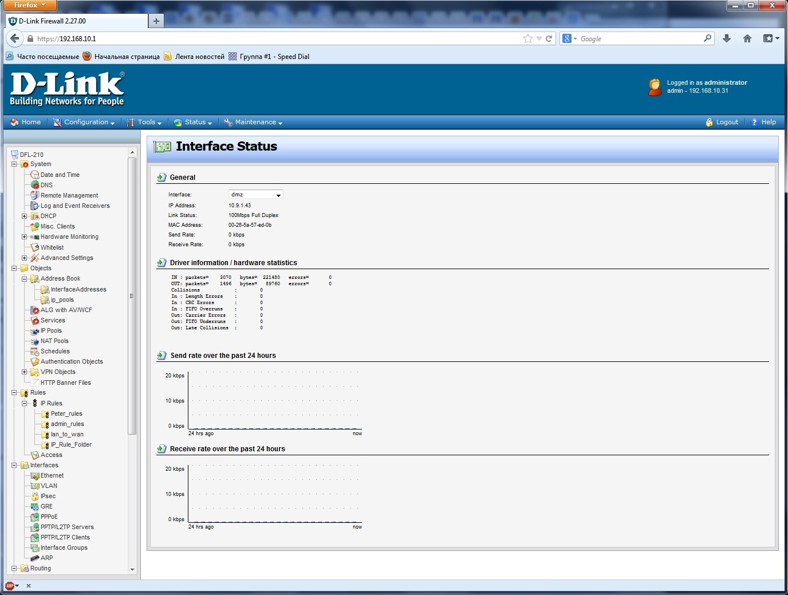
Task: Expand the Hardware Monitoring node
Action: pos(25,237)
